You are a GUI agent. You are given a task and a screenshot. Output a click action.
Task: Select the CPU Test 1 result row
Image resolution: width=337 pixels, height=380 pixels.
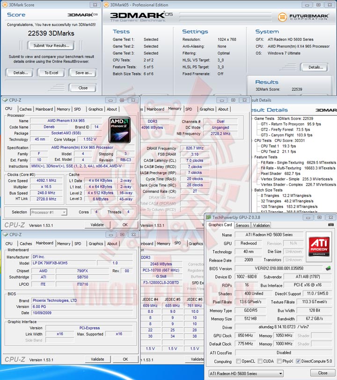pyautogui.click(x=278, y=146)
